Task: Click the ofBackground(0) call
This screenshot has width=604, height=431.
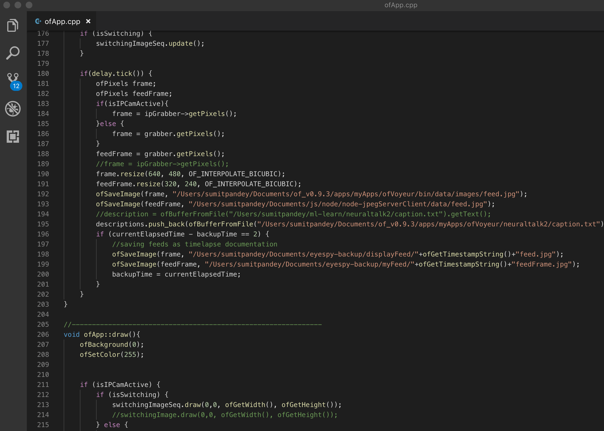Action: tap(111, 345)
